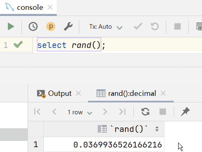Click the green checkmark in the line 1 gutter

[x=18, y=45]
